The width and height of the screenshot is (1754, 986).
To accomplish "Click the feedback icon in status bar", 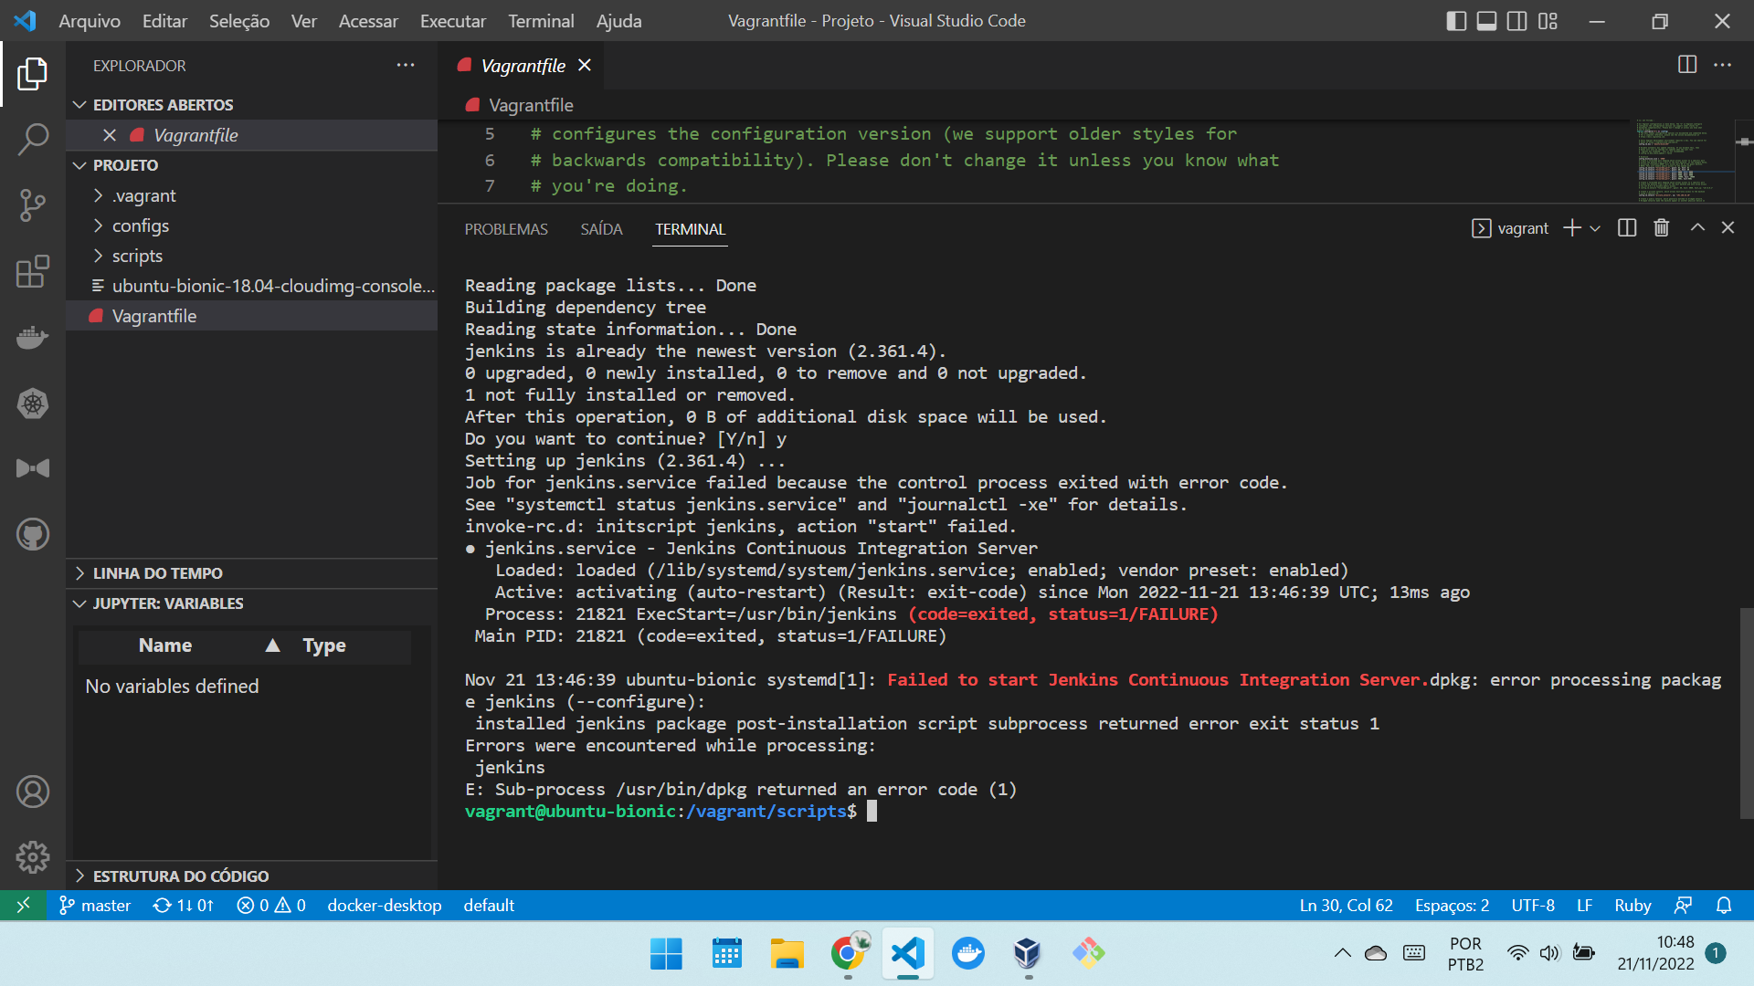I will coord(1684,905).
